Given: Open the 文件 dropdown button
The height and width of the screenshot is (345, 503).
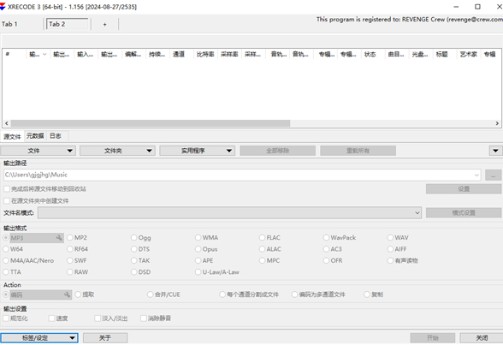Looking at the screenshot, I should tap(38, 151).
